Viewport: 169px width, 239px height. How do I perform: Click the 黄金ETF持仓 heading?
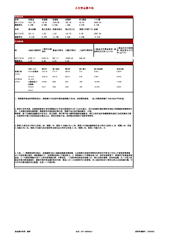(58, 50)
